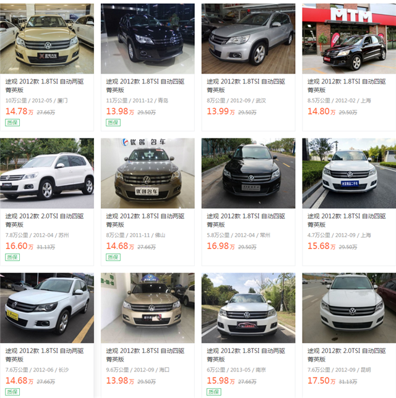This screenshot has width=396, height=398.
Task: Open the white Tiguan photo priced 15.68万
Action: (349, 173)
